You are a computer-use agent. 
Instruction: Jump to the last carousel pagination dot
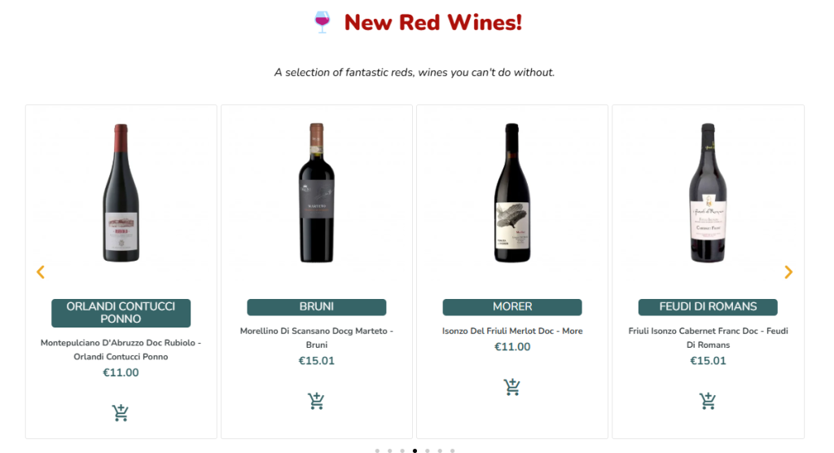pos(452,451)
